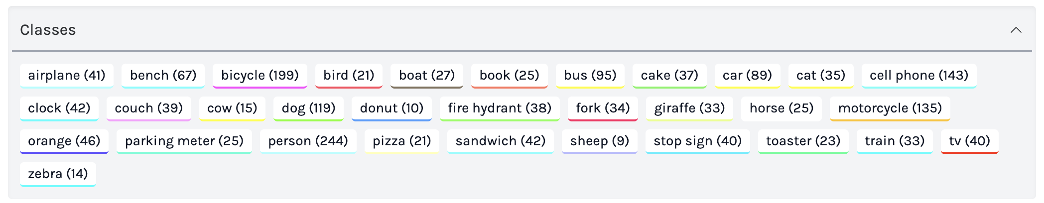Select the bus (95) class tag
This screenshot has height=203, width=1044.
[x=590, y=75]
